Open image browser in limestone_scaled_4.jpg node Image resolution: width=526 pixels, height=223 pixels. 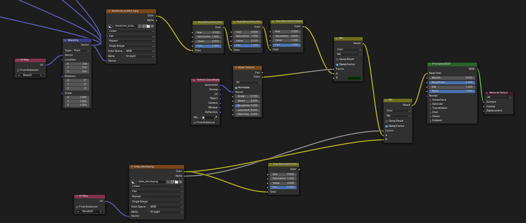click(x=111, y=26)
